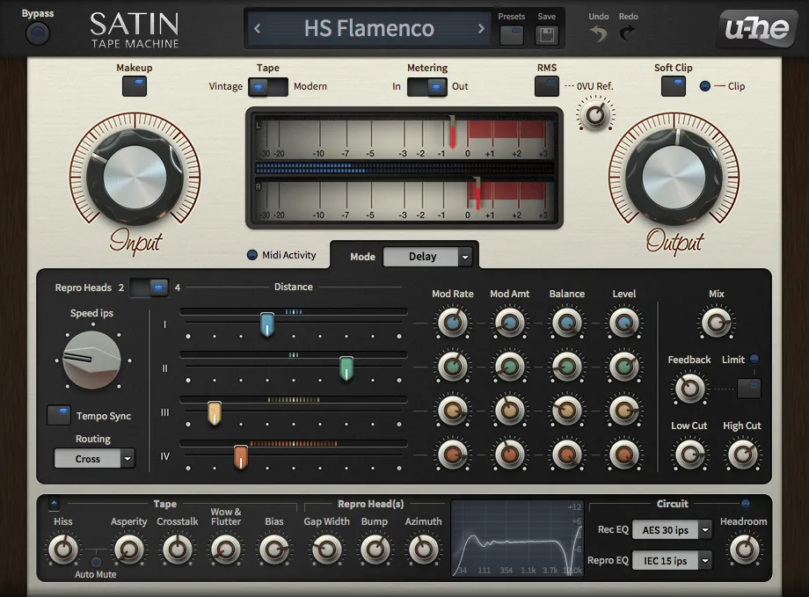Enable the Tempo Sync switch
The height and width of the screenshot is (597, 809).
coord(59,415)
